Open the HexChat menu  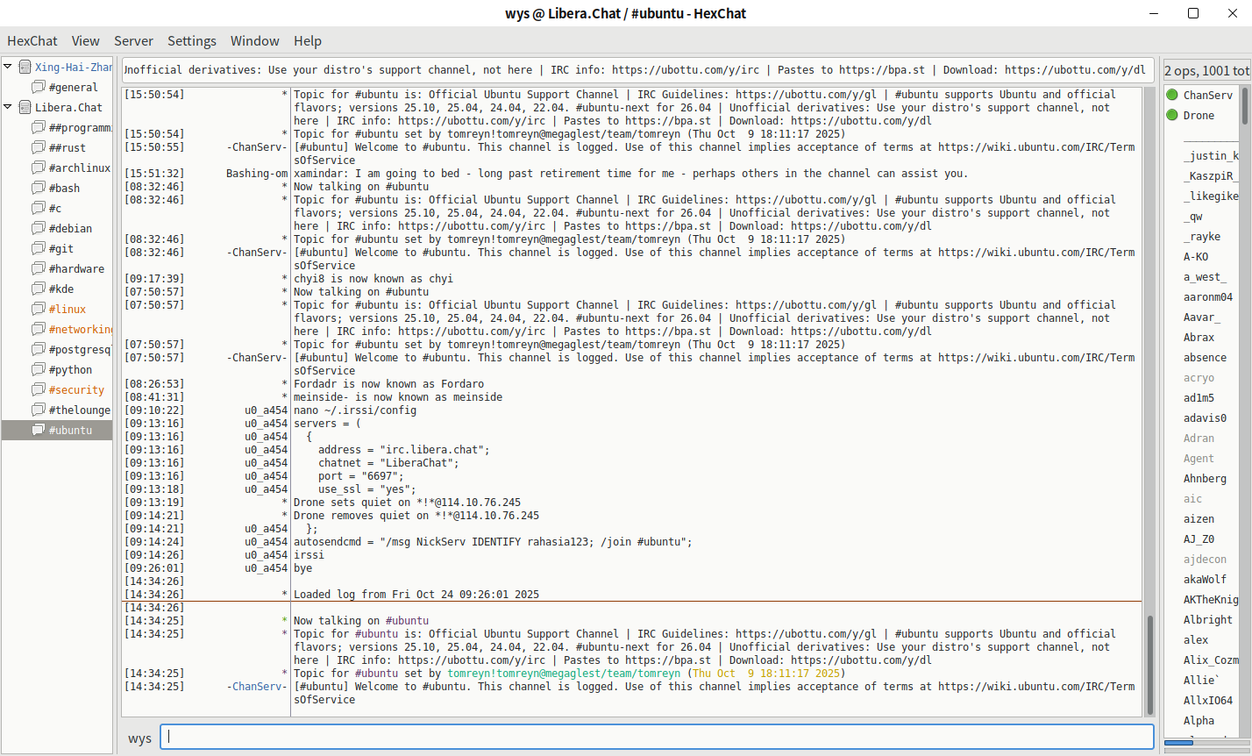[x=32, y=40]
